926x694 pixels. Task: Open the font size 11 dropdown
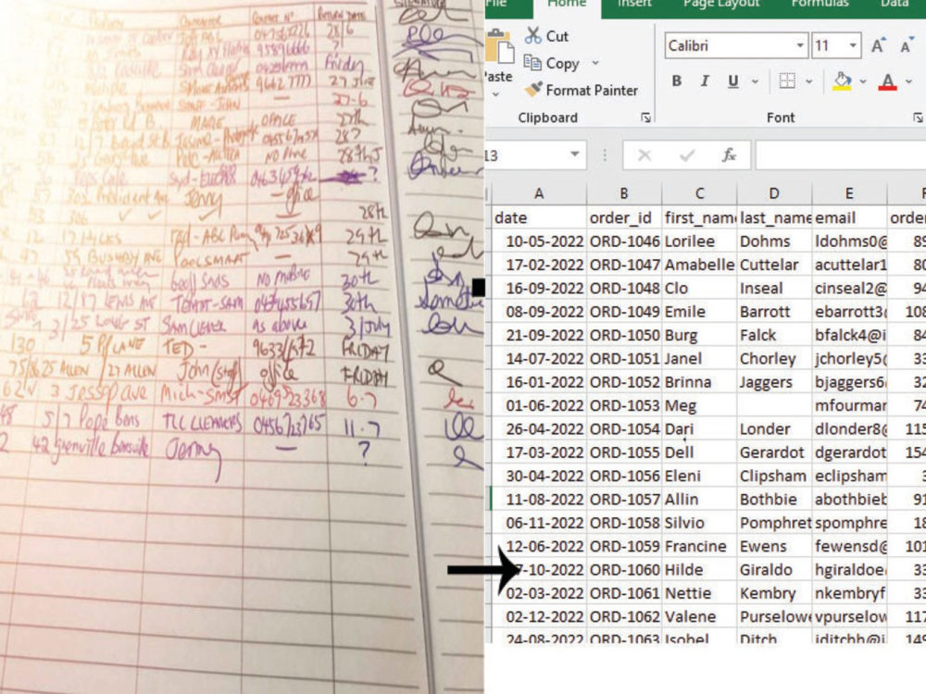click(x=852, y=45)
